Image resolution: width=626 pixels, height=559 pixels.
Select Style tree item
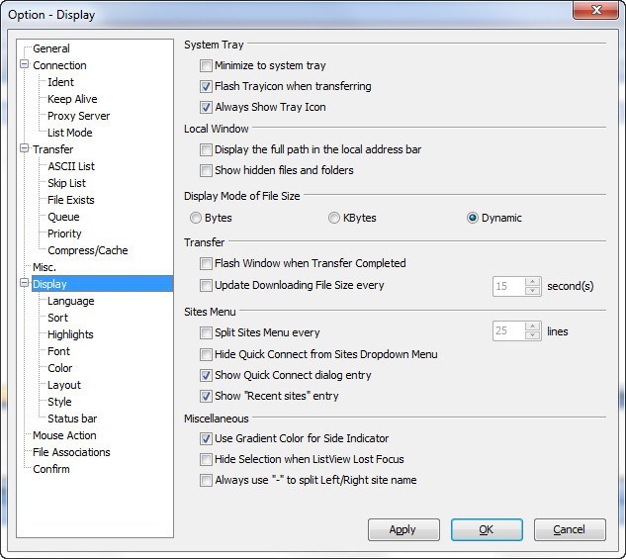pos(59,402)
